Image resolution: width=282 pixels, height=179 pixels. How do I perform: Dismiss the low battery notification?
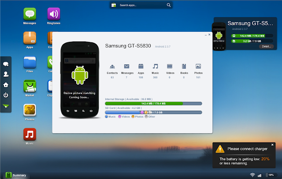coord(272,145)
